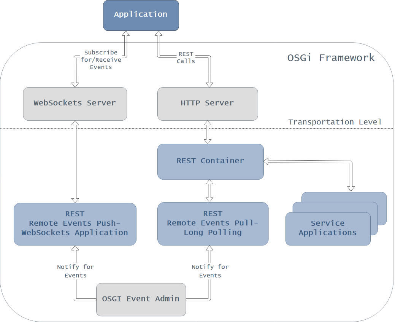Image resolution: width=395 pixels, height=322 pixels.
Task: Select the OSGi Framework title label
Action: tap(330, 57)
